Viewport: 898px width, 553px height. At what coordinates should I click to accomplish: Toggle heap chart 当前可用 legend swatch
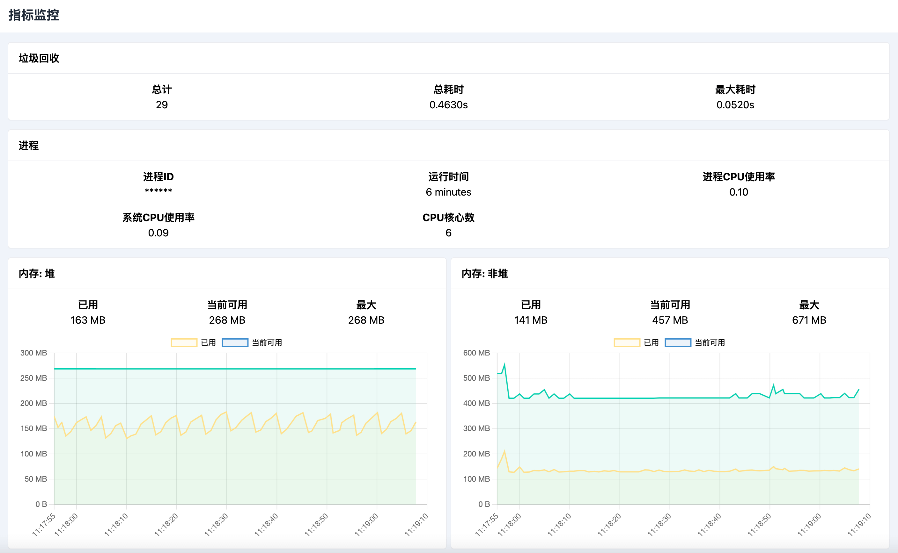(x=235, y=343)
